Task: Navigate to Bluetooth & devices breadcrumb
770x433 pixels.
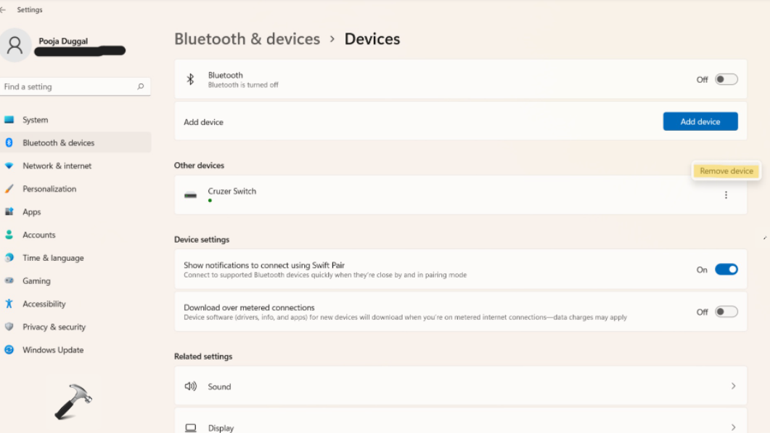Action: tap(247, 39)
